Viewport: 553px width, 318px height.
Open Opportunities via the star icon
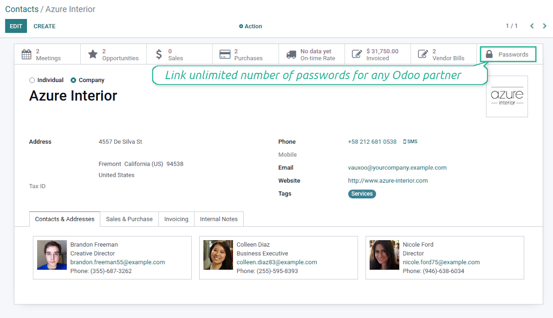point(93,54)
